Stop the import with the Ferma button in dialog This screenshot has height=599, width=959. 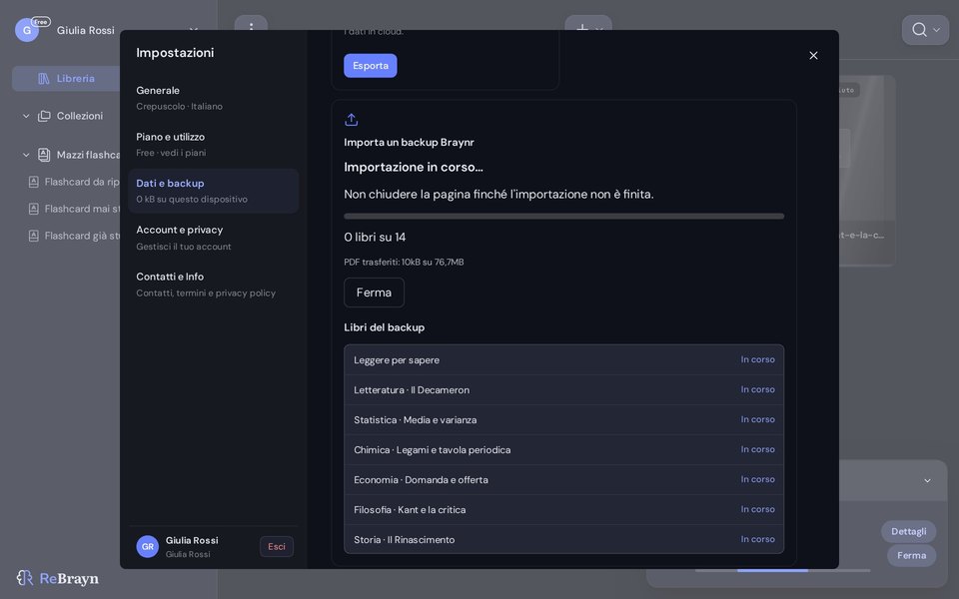coord(374,293)
